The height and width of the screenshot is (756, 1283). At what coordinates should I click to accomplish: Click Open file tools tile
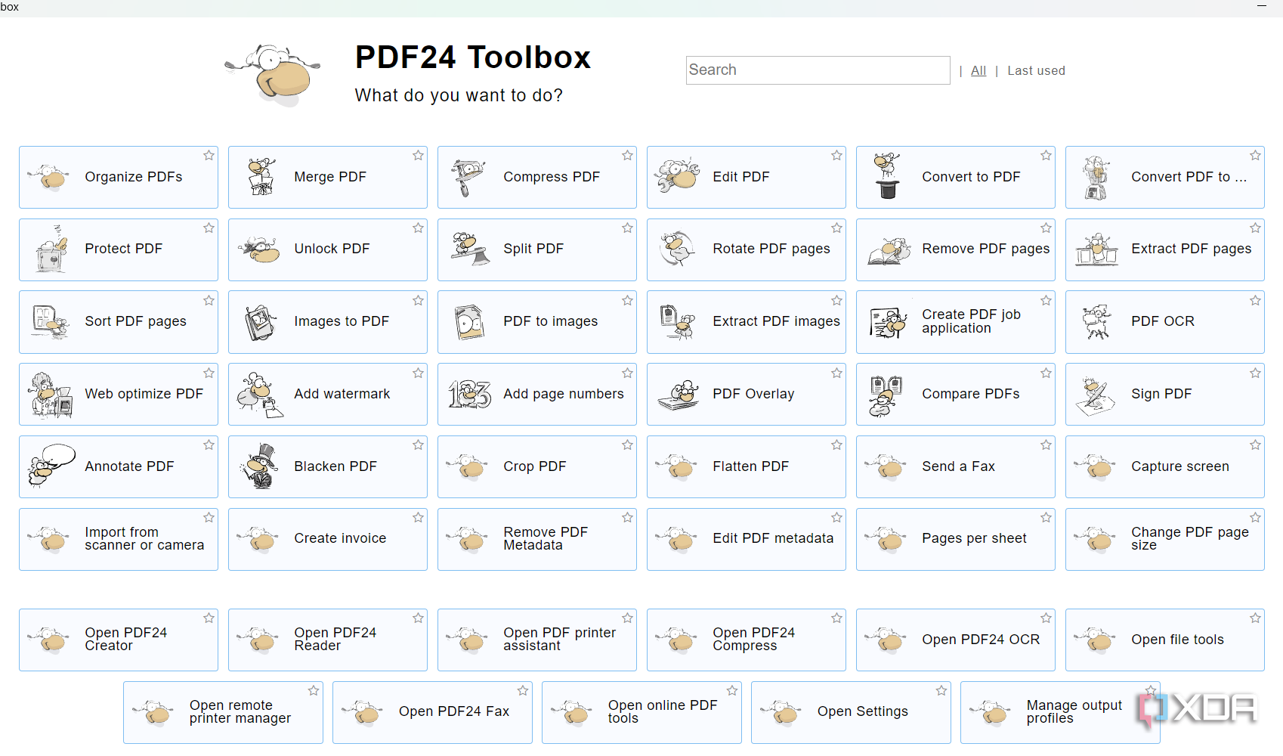click(x=1164, y=640)
